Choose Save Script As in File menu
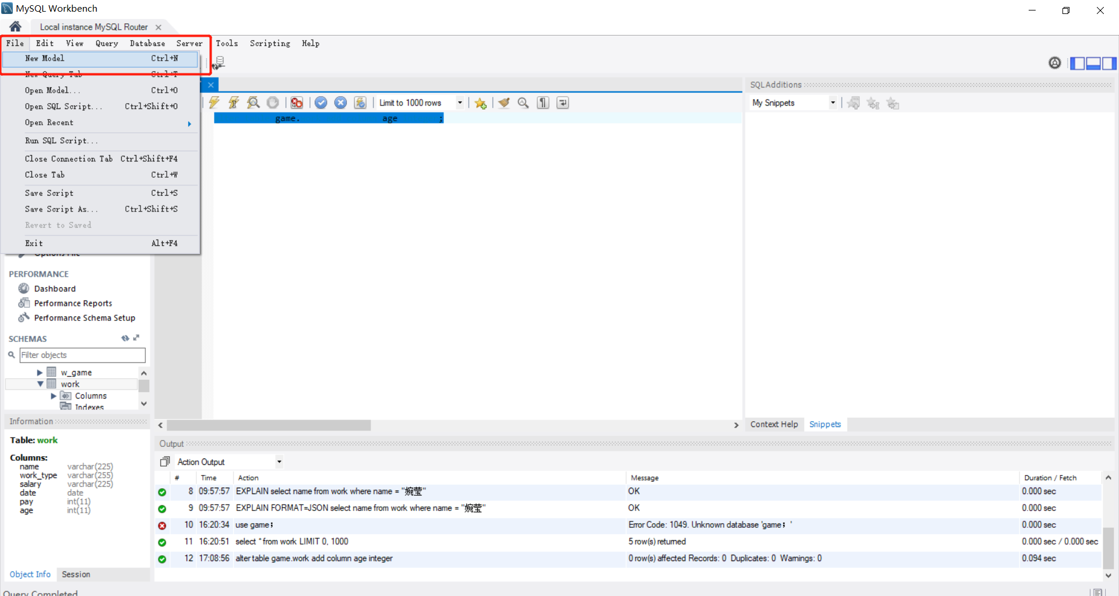This screenshot has width=1119, height=596. tap(100, 209)
